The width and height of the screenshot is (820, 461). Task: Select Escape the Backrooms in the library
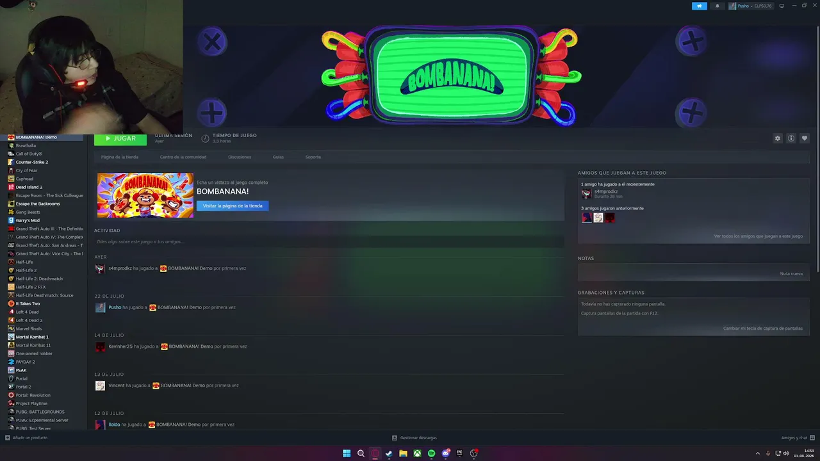[x=42, y=204]
